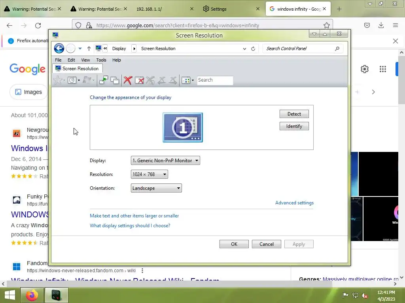Open the Edit menu
The height and width of the screenshot is (303, 405).
pos(71,60)
